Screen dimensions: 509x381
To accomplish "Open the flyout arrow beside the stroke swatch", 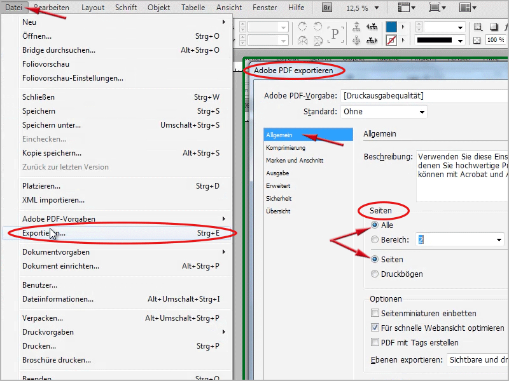I will point(403,41).
